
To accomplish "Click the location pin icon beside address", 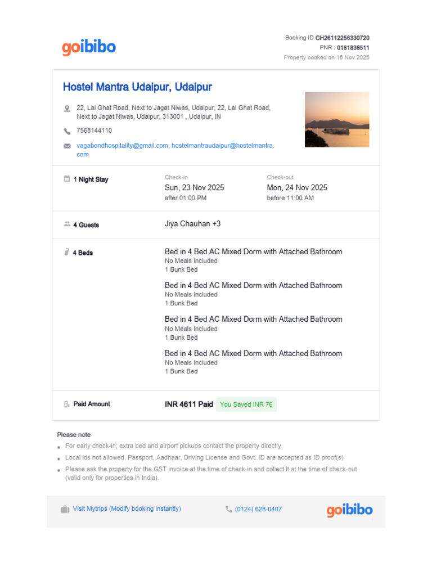I will coord(67,109).
